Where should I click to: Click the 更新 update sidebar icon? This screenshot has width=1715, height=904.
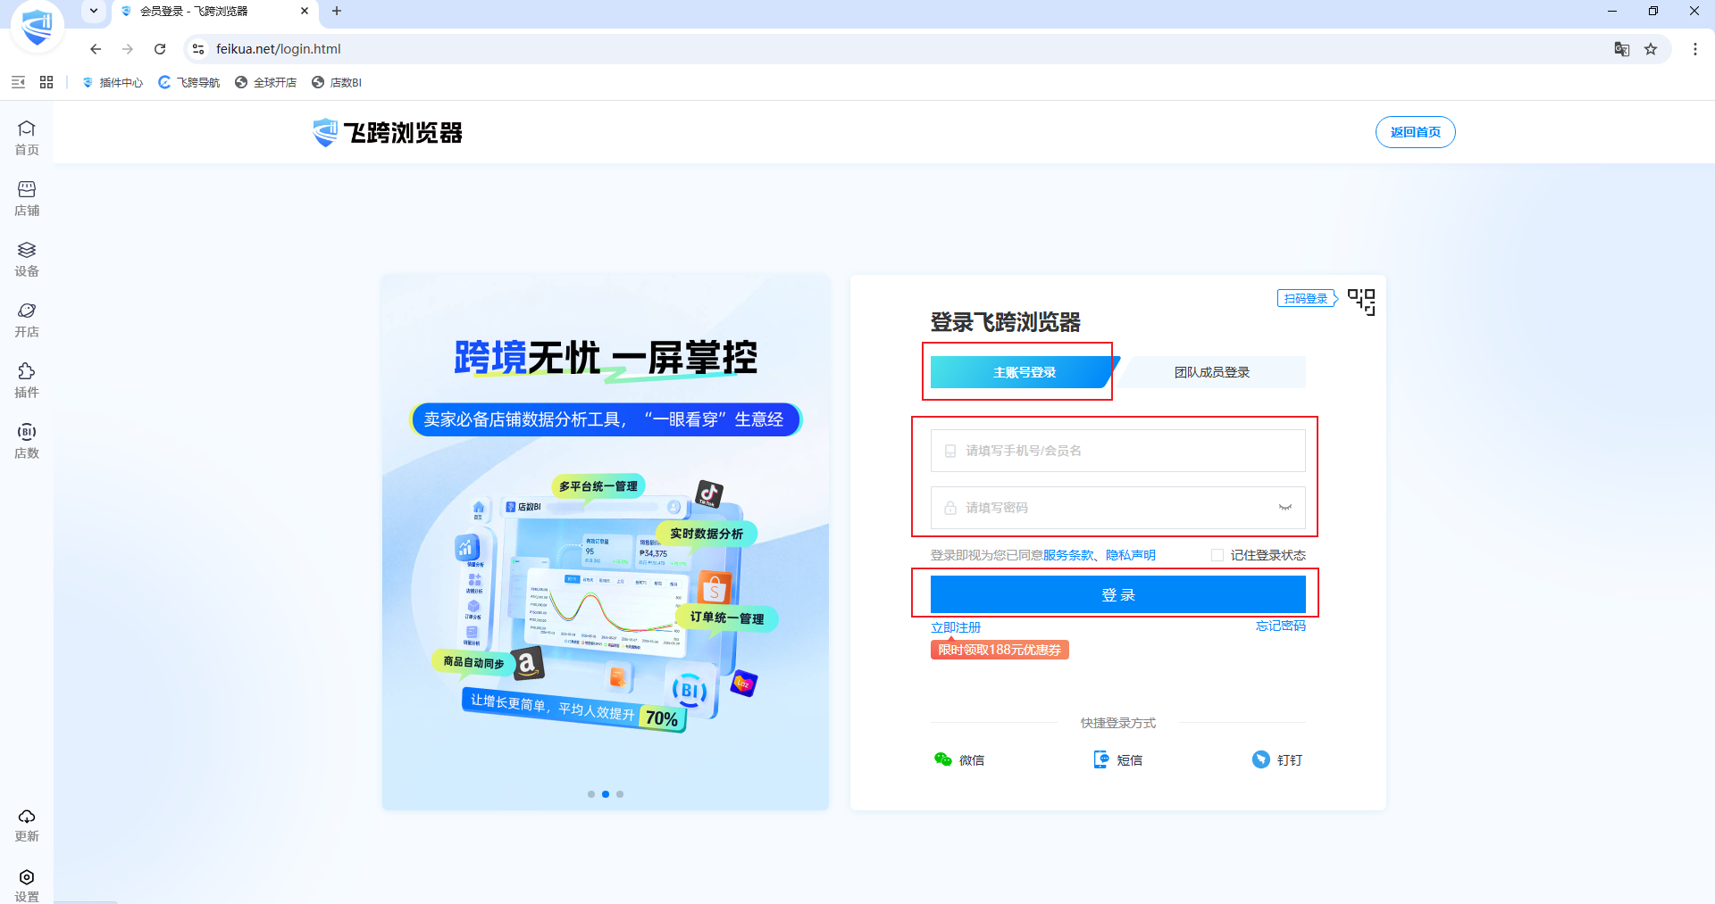click(x=27, y=825)
